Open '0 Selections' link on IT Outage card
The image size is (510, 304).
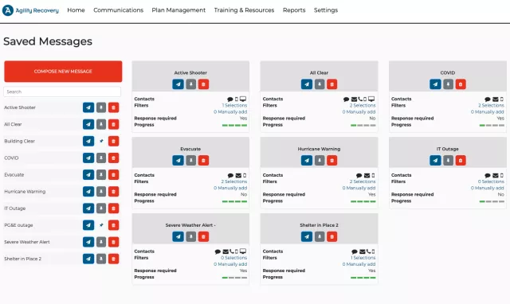pos(491,181)
